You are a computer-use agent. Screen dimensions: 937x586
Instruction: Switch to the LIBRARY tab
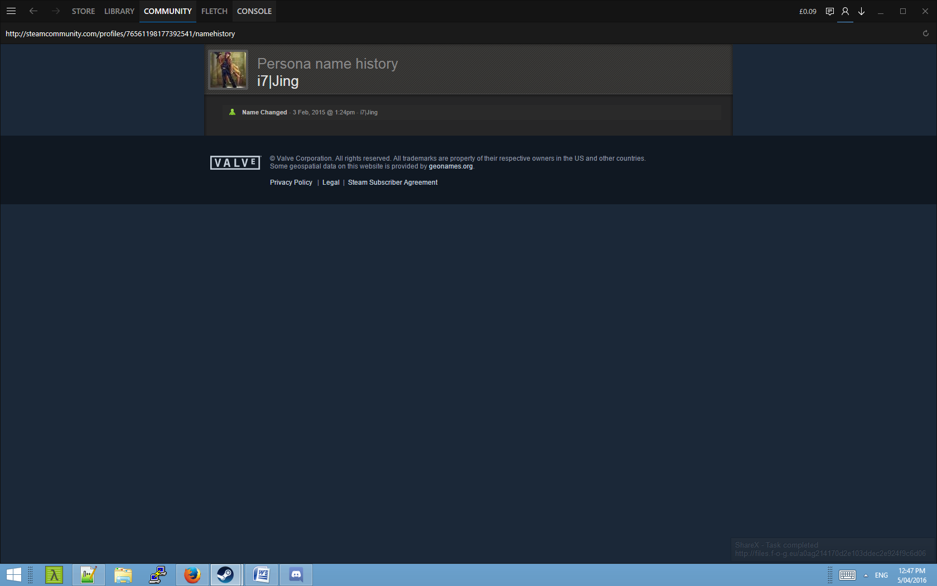tap(119, 11)
